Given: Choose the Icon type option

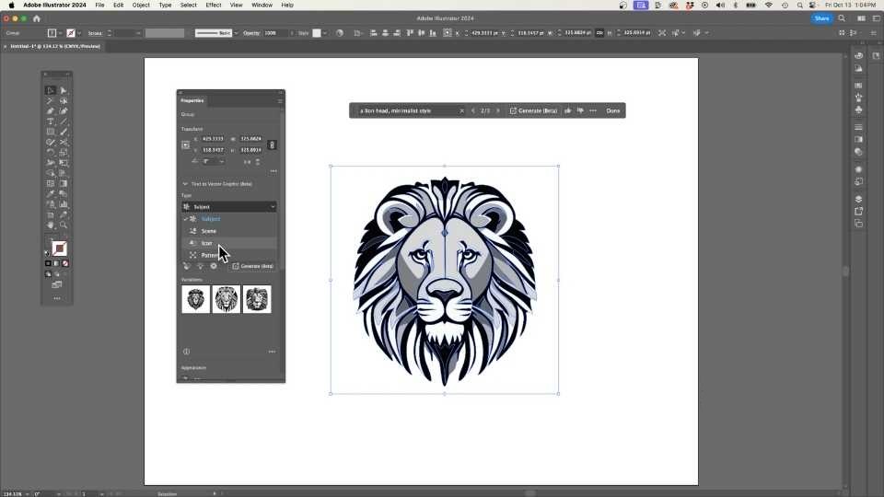Looking at the screenshot, I should pyautogui.click(x=207, y=243).
